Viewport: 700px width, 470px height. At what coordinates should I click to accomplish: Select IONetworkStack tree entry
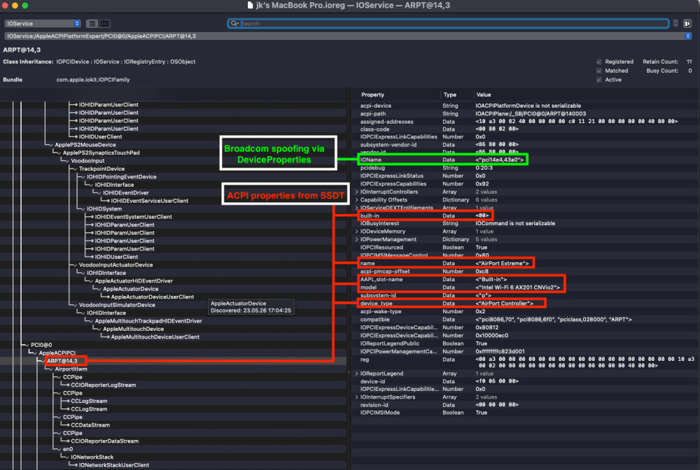tap(92, 457)
